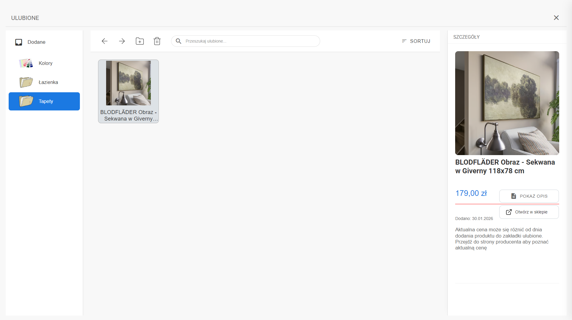The width and height of the screenshot is (572, 320).
Task: Select the BLODFLÄDER Obraz thumbnail card
Action: [128, 91]
